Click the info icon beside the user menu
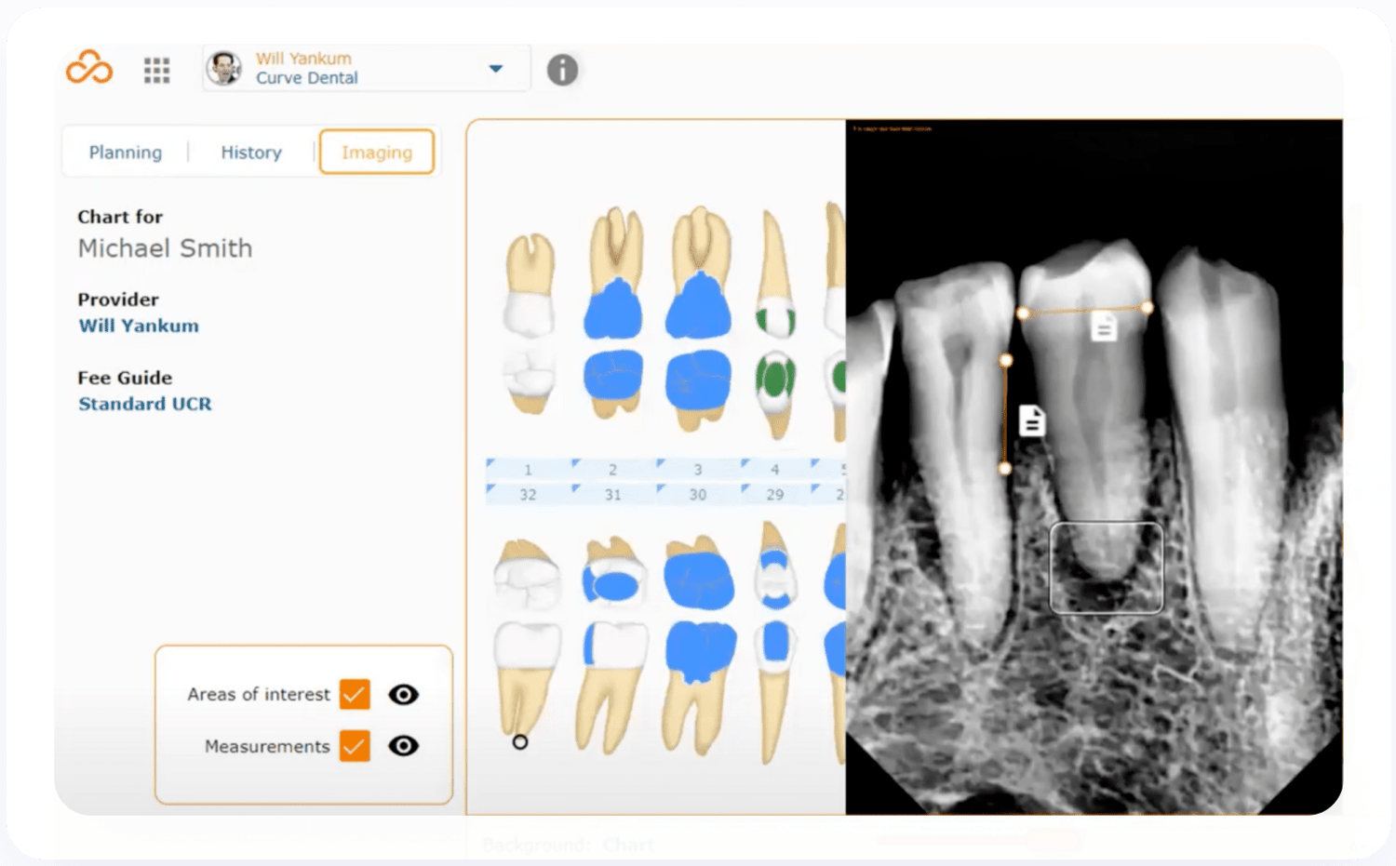 (562, 70)
